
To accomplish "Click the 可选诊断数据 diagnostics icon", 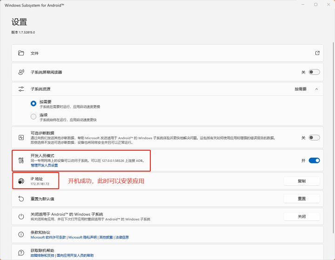I will tap(21, 138).
